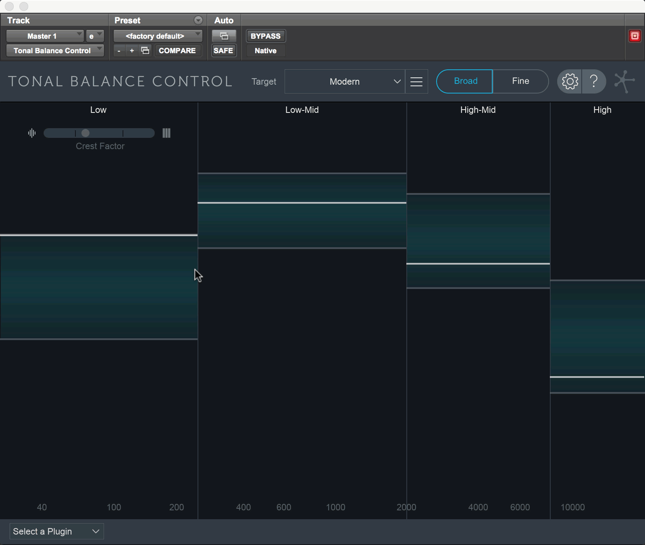Image resolution: width=645 pixels, height=545 pixels.
Task: Click the Native format button
Action: tap(266, 51)
